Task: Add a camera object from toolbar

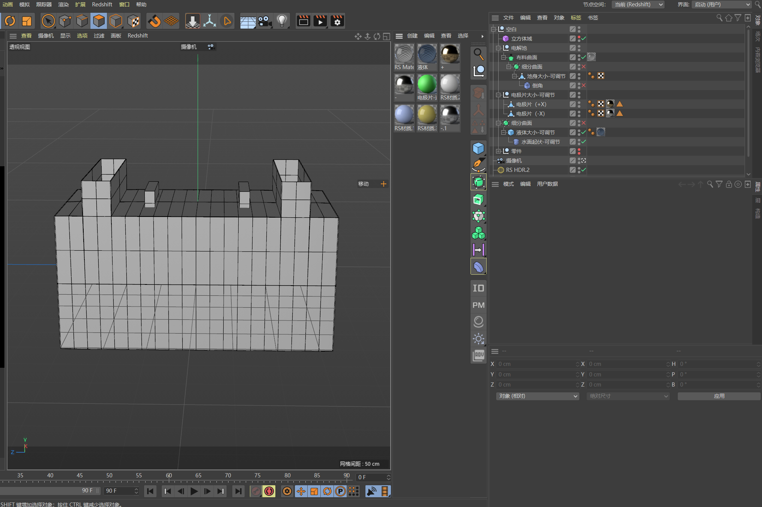Action: (x=265, y=21)
